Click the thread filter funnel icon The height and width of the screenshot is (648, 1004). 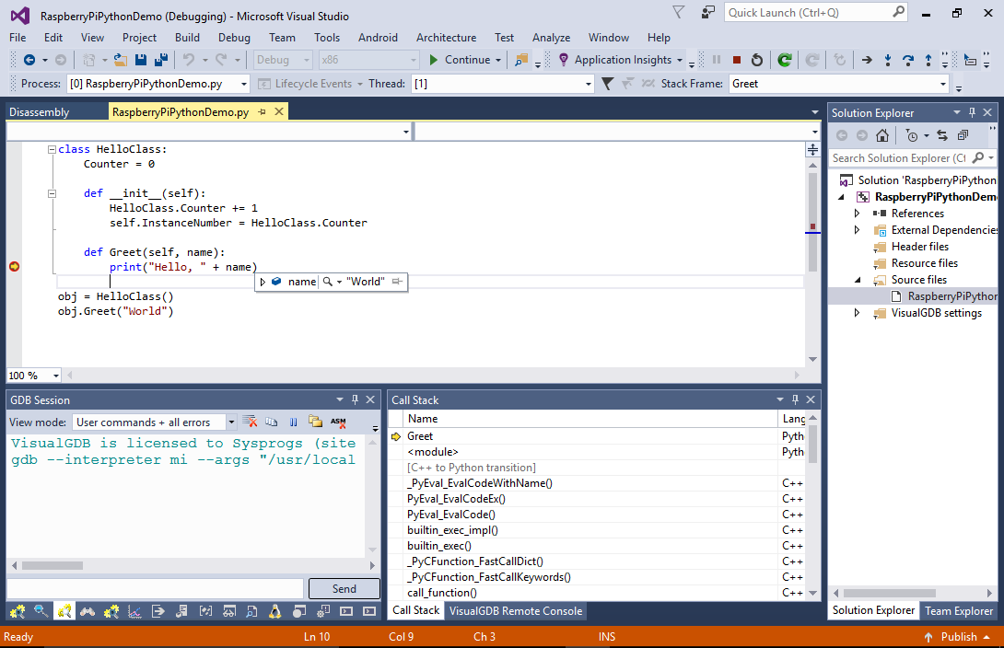pos(608,84)
